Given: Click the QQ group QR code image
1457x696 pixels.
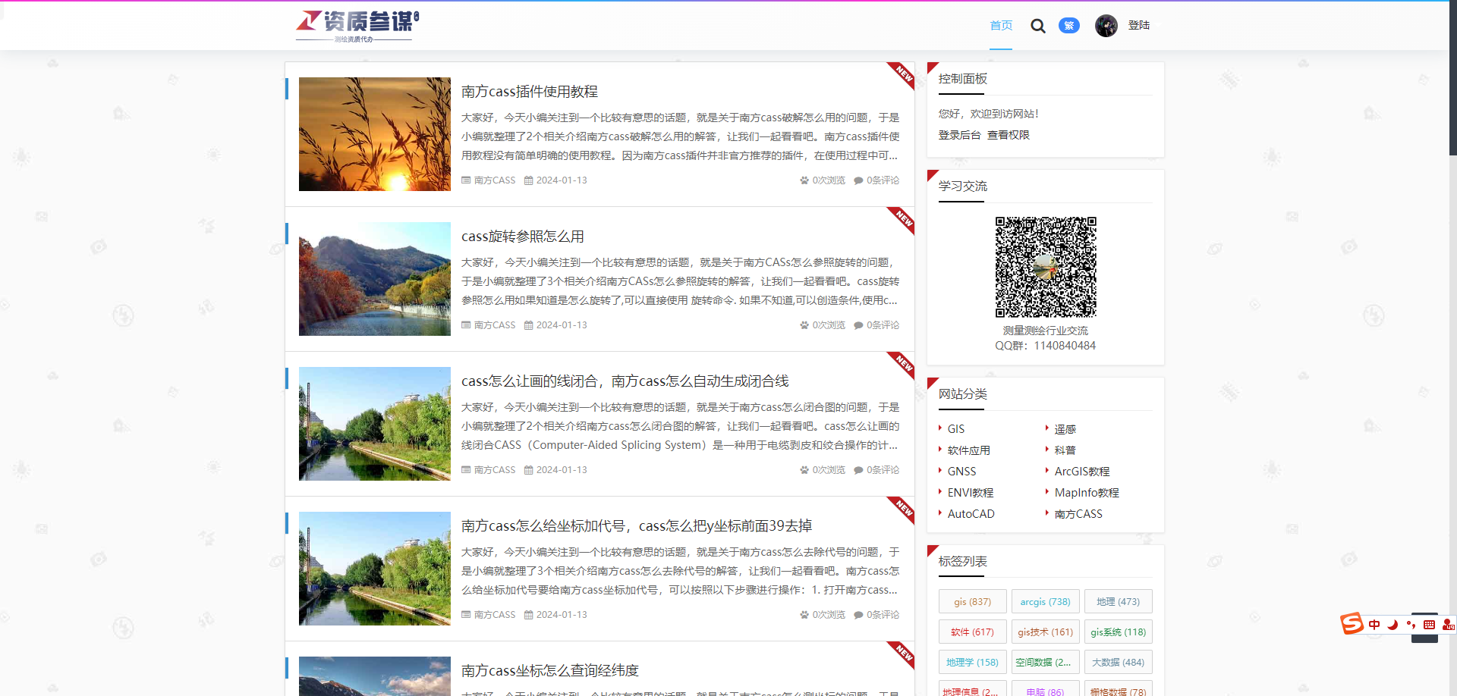Looking at the screenshot, I should coord(1046,267).
